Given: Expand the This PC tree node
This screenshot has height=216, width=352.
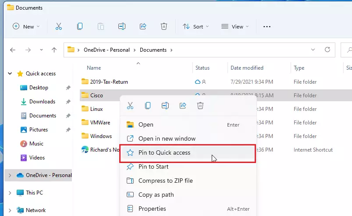Looking at the screenshot, I should click(10, 193).
